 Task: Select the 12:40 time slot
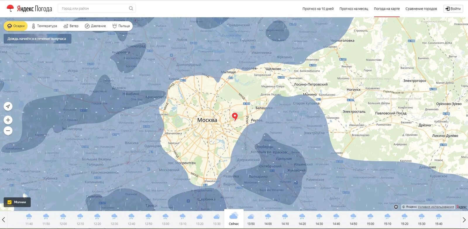[131, 220]
